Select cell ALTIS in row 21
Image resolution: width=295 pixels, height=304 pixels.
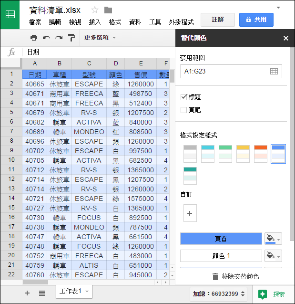coord(89,265)
